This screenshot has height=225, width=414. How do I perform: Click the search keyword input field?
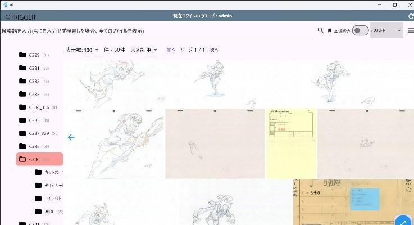(x=157, y=30)
